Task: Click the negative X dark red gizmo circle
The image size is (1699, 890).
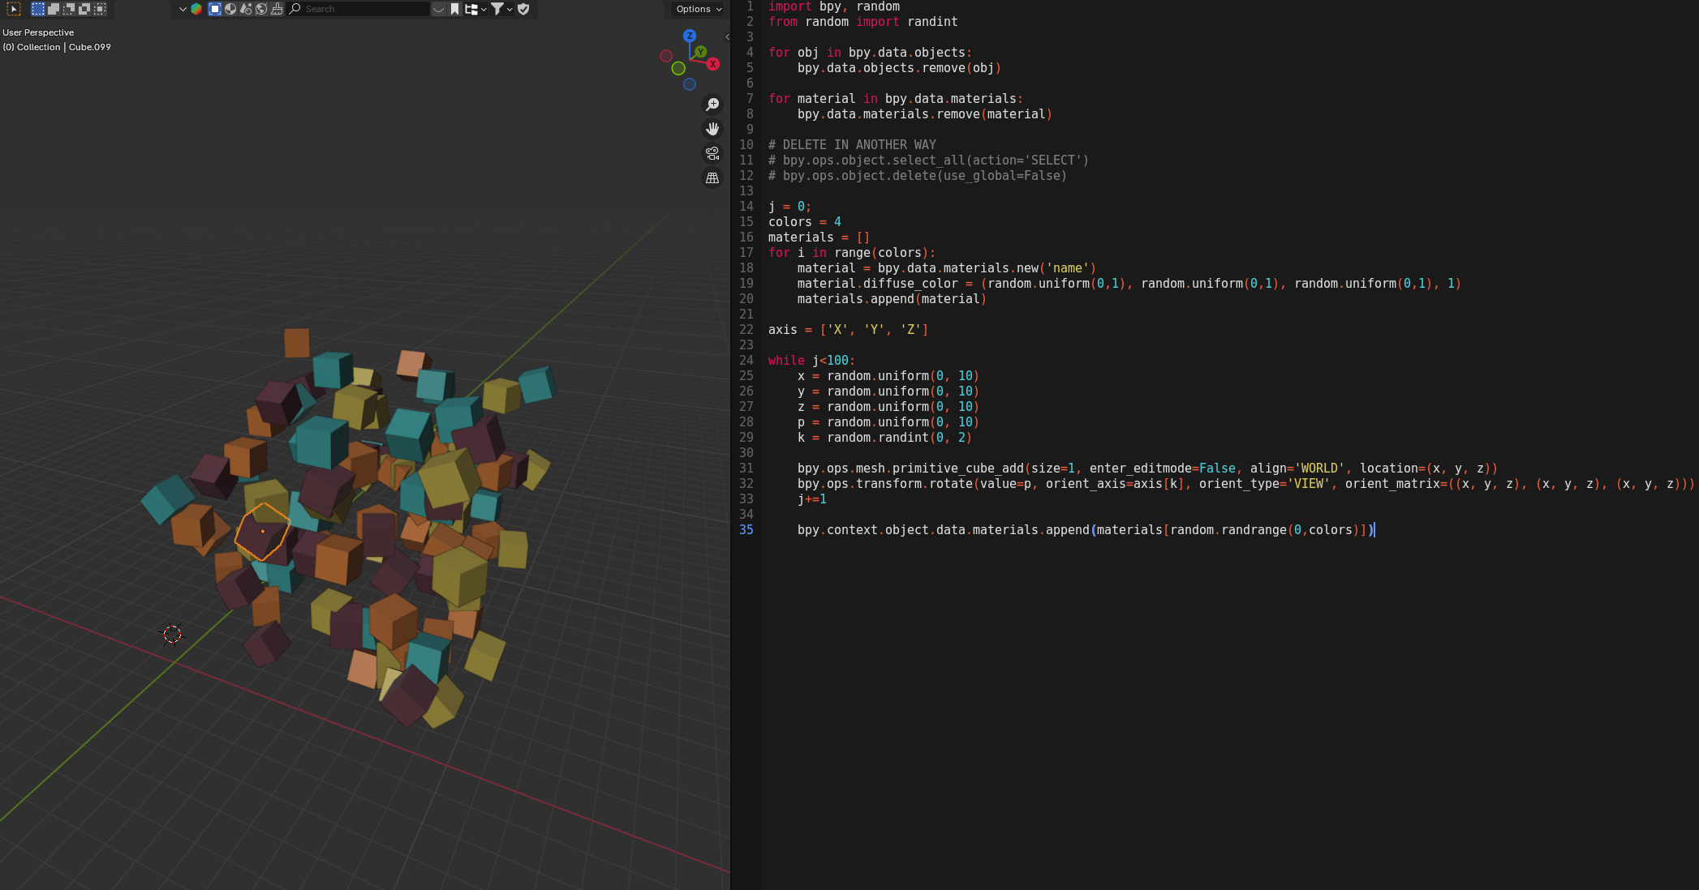Action: [666, 56]
